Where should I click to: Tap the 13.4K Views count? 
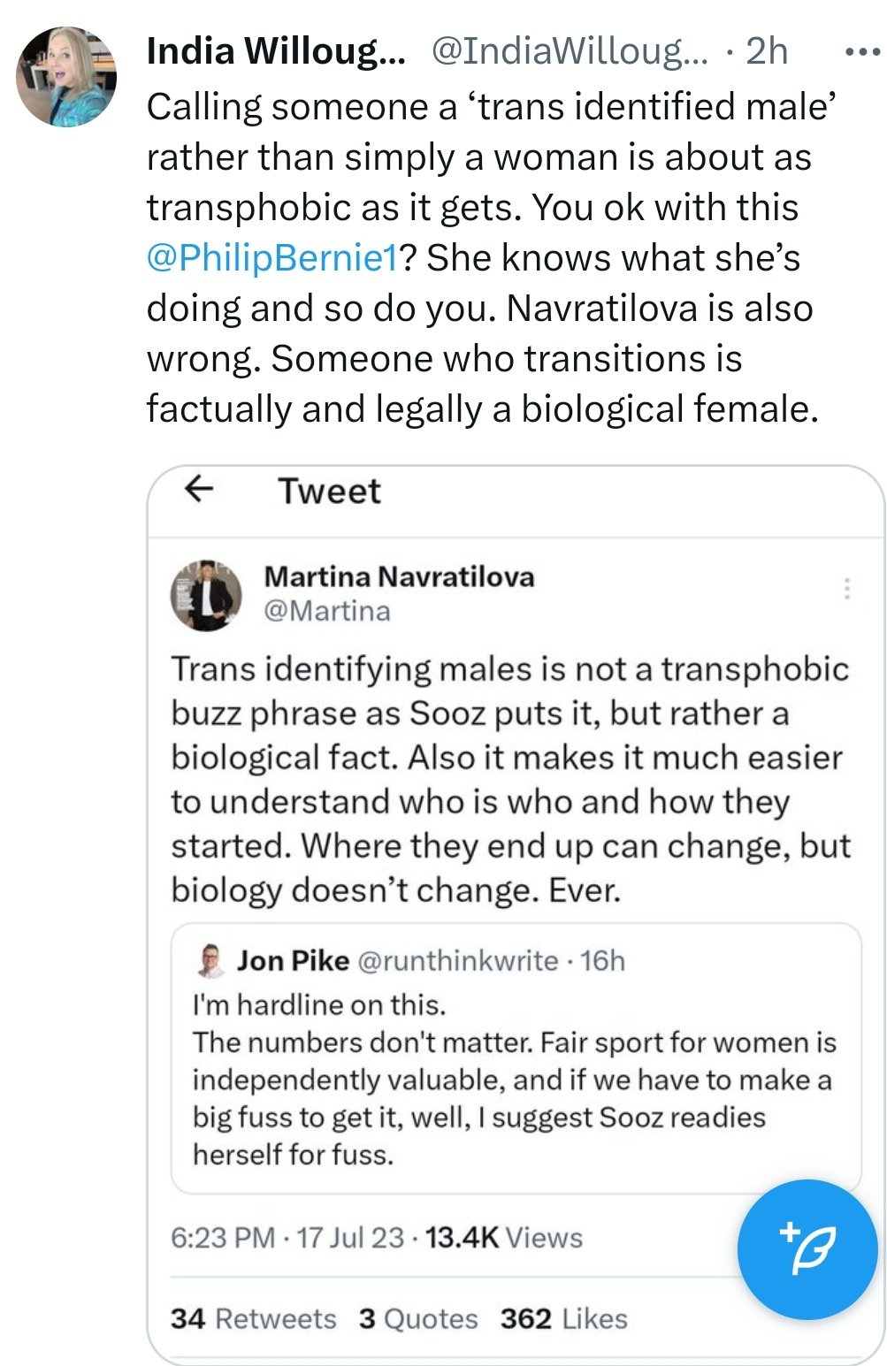click(503, 1237)
